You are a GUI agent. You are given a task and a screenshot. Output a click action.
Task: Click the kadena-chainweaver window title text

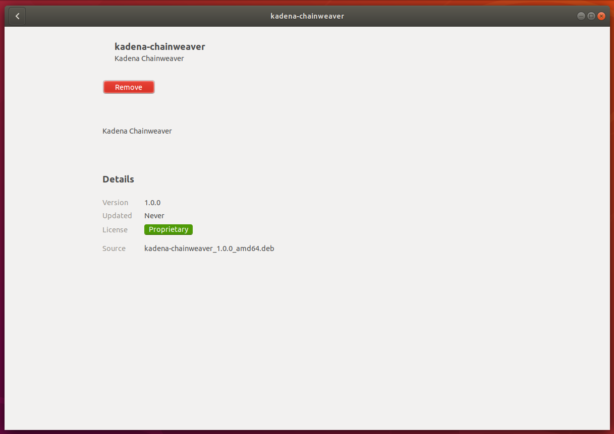(x=307, y=16)
